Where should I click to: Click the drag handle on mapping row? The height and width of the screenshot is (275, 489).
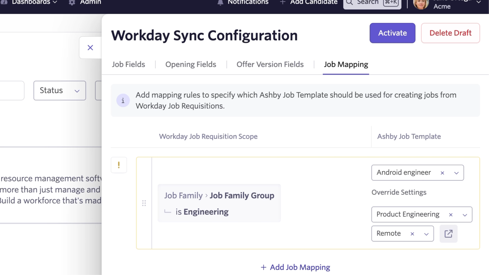tap(144, 203)
